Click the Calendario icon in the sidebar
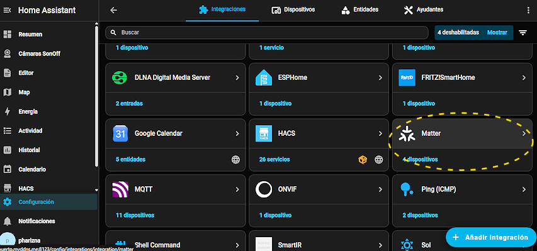This screenshot has width=537, height=251. point(7,169)
